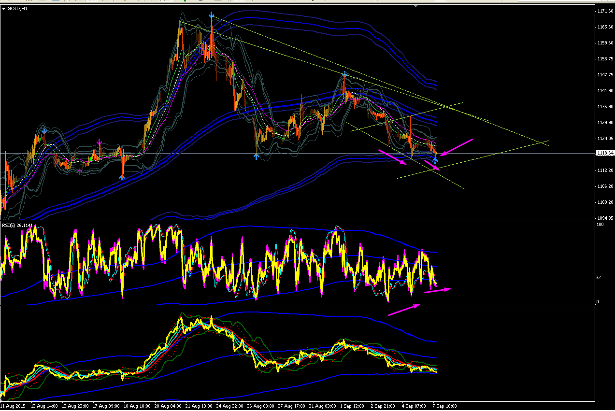Screen dimensions: 615x411
Task: Click the 1129.90 price scale value
Action: pyautogui.click(x=605, y=122)
